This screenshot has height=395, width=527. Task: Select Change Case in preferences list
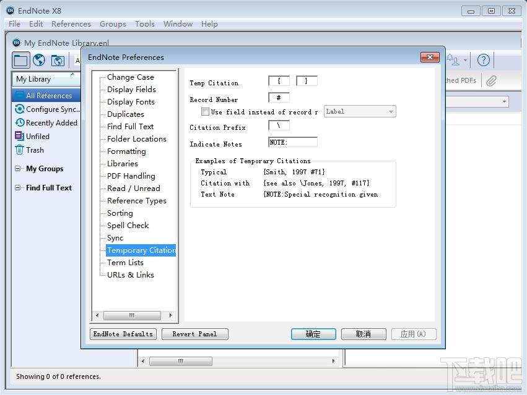tap(131, 77)
